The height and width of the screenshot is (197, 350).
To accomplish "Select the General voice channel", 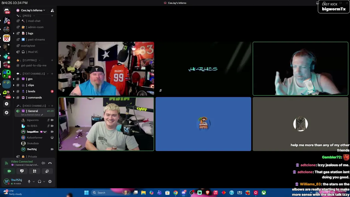I will tap(35, 111).
